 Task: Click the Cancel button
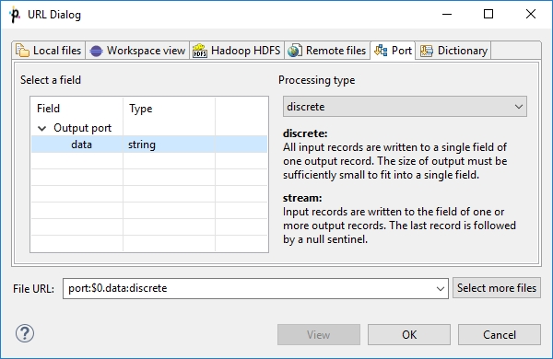click(x=500, y=334)
